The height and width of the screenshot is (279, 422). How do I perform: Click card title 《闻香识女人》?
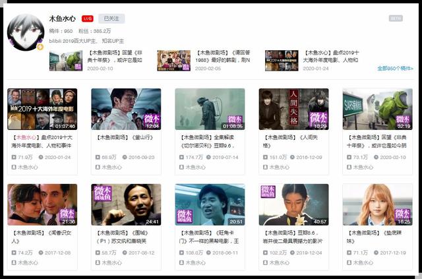point(41,237)
